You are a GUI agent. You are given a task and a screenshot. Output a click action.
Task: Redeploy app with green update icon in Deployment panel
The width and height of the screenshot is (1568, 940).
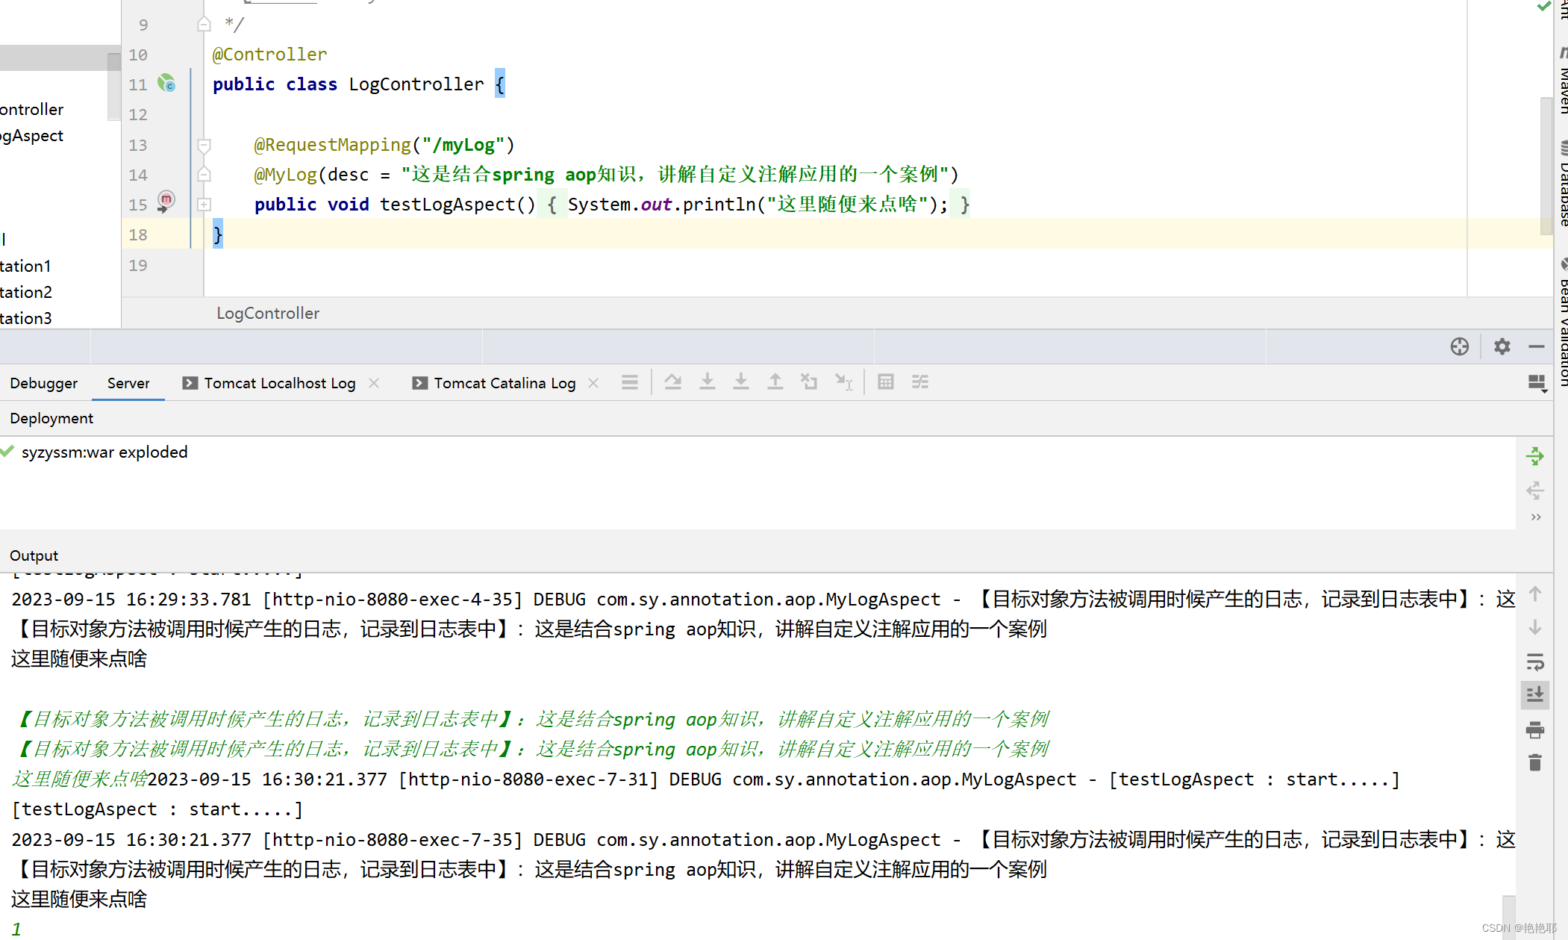[x=1535, y=455]
